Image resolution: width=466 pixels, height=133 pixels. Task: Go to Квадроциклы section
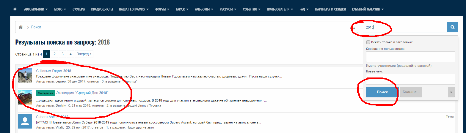102,9
